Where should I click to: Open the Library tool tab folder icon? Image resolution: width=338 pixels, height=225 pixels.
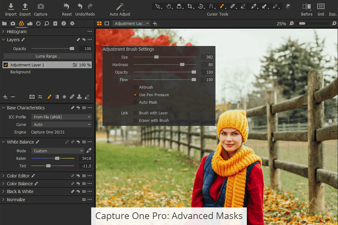[5, 24]
